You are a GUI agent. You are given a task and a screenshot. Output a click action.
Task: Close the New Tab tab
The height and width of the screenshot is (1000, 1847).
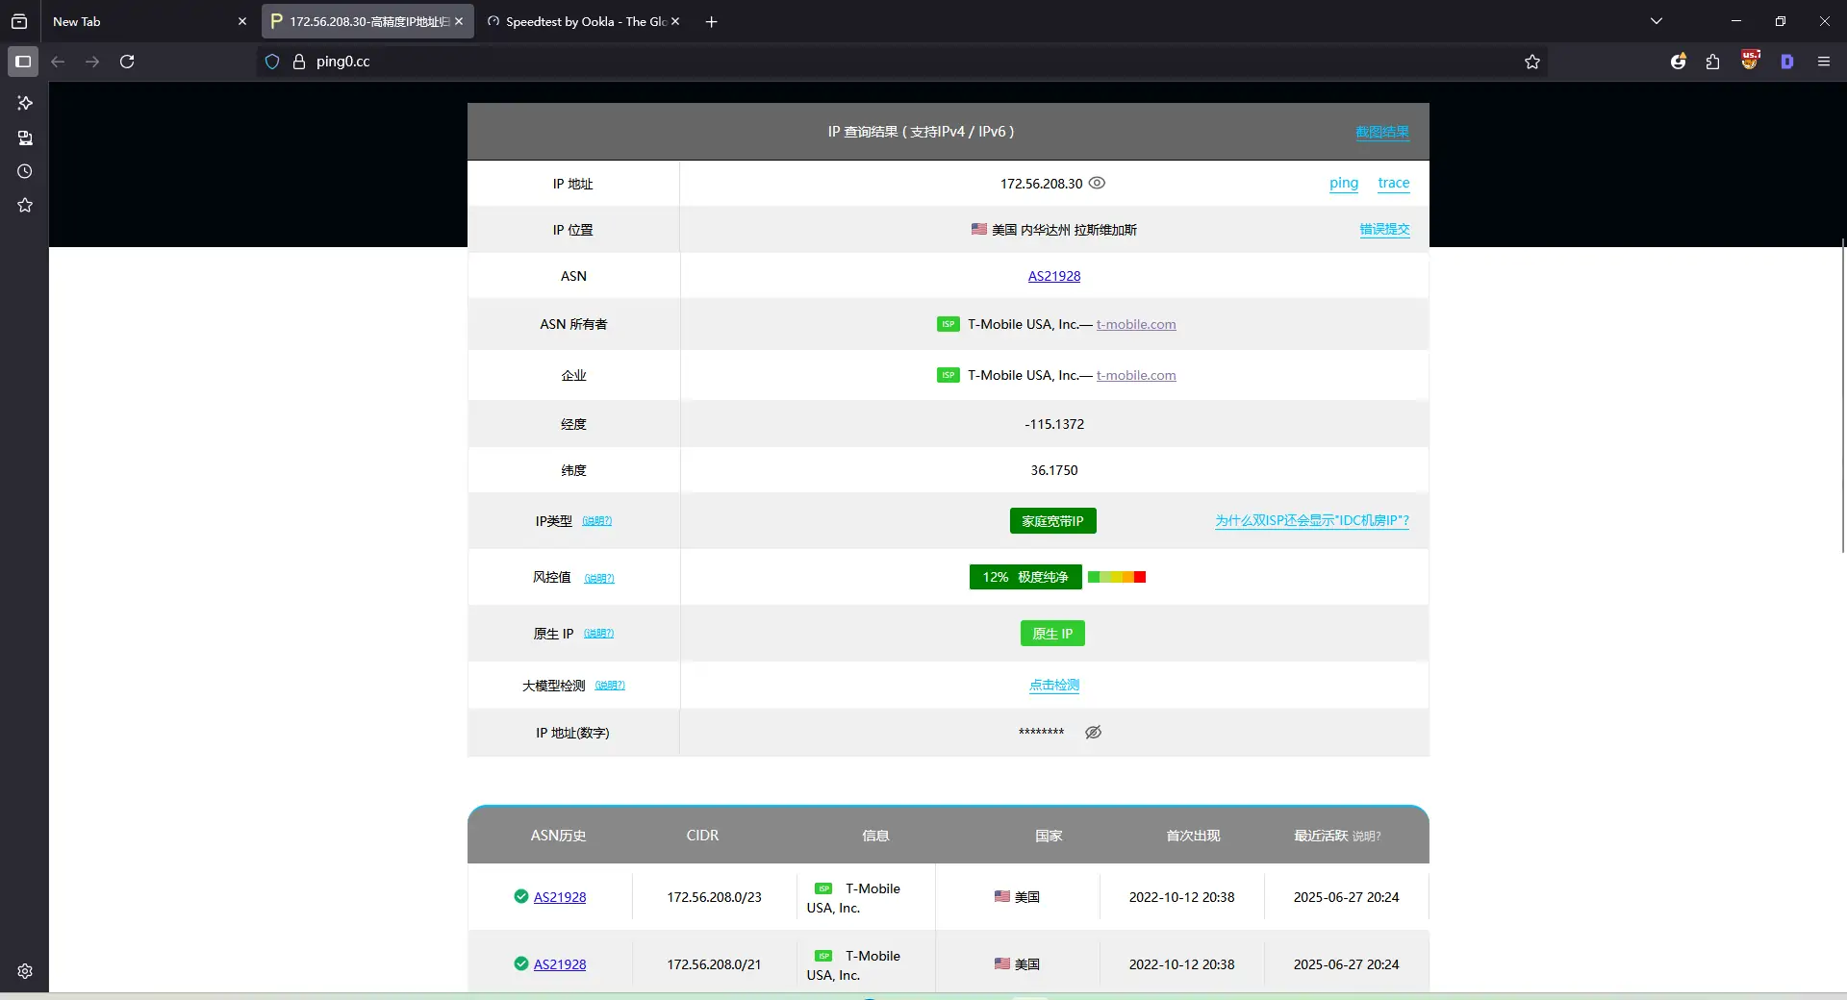tap(242, 21)
